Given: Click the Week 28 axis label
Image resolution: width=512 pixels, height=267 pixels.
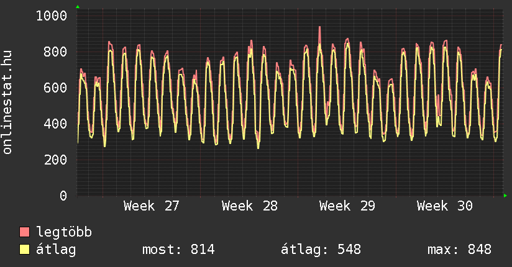Looking at the screenshot, I should pyautogui.click(x=249, y=206).
